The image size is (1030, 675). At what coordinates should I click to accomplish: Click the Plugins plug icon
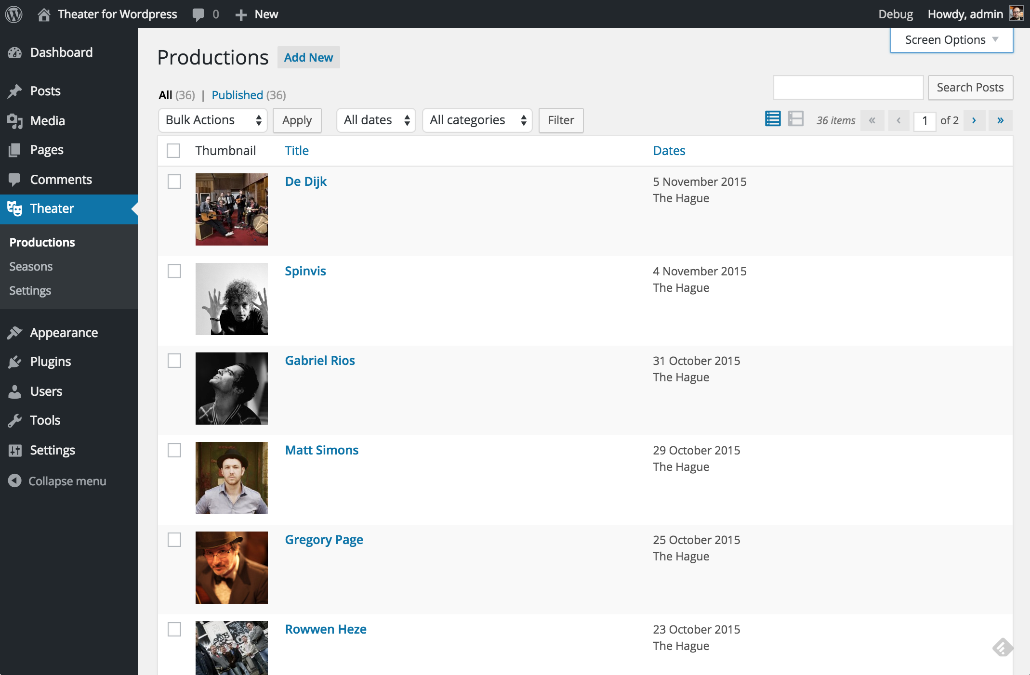15,362
